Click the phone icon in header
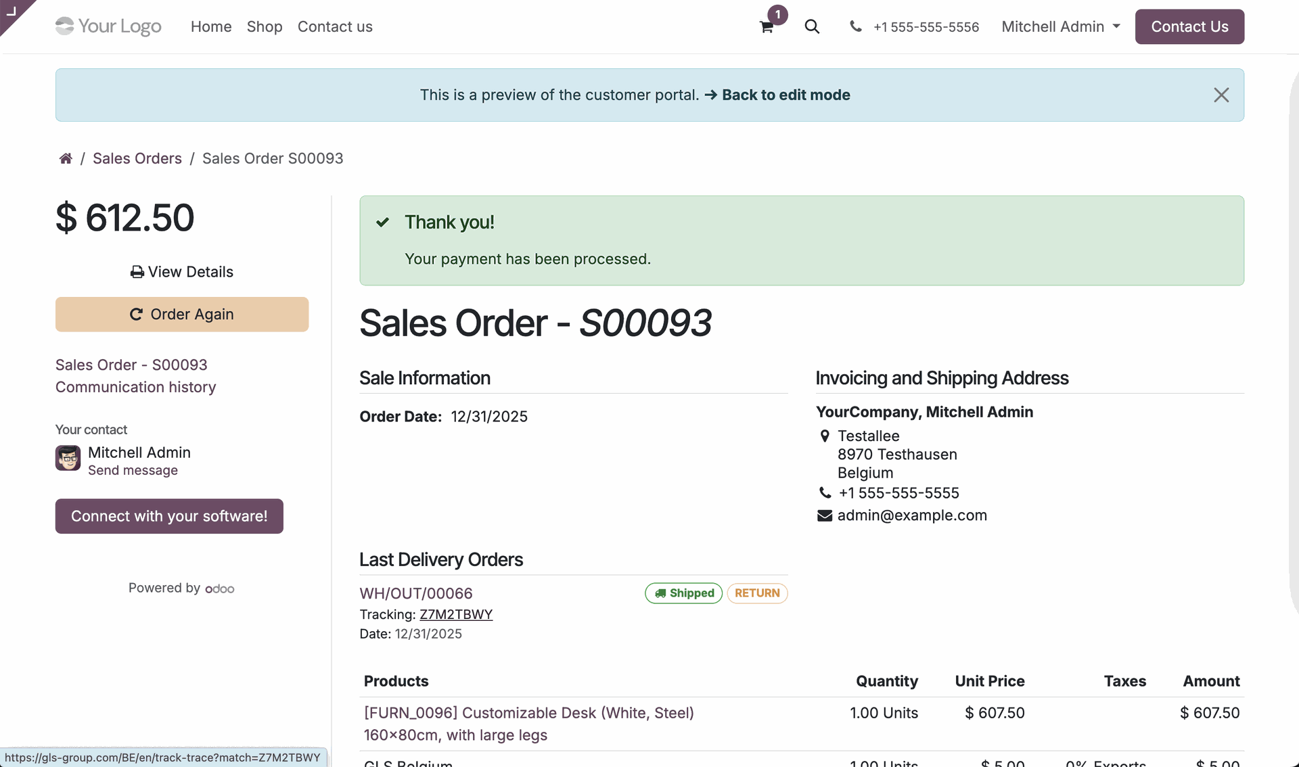This screenshot has width=1299, height=767. click(856, 26)
